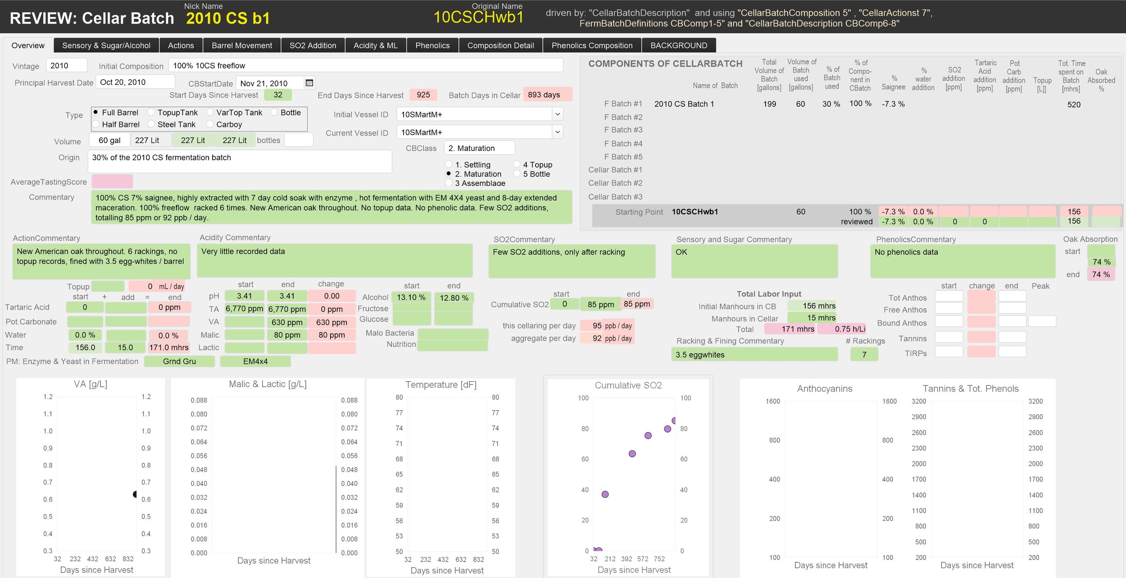
Task: Open the SO2 Addition tab
Action: [x=313, y=45]
